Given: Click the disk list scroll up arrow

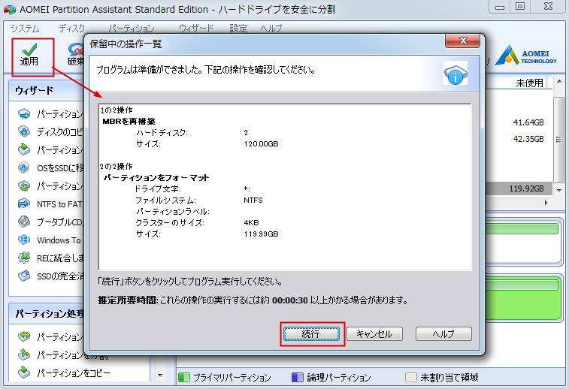Looking at the screenshot, I should click(x=558, y=82).
